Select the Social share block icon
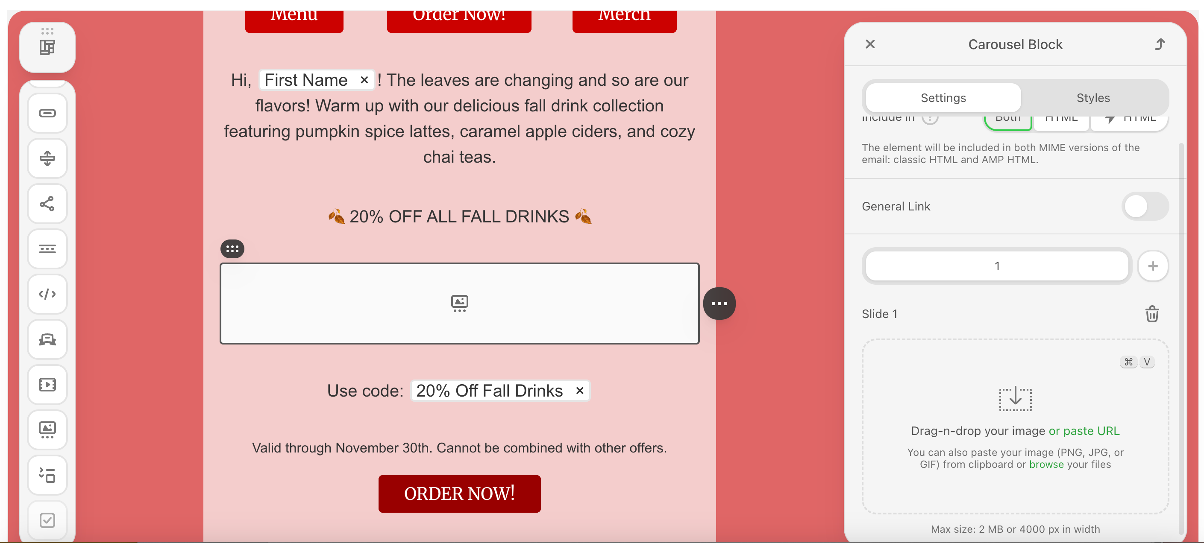Screen dimensions: 1204x543 pyautogui.click(x=47, y=204)
